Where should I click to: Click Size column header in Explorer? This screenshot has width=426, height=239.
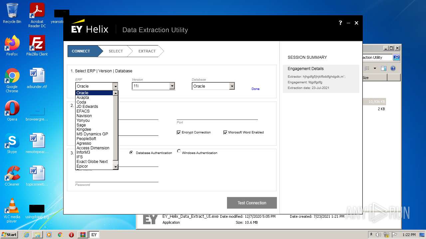(x=374, y=78)
